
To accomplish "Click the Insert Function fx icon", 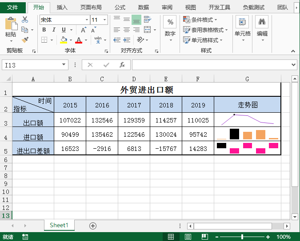I will [x=122, y=65].
